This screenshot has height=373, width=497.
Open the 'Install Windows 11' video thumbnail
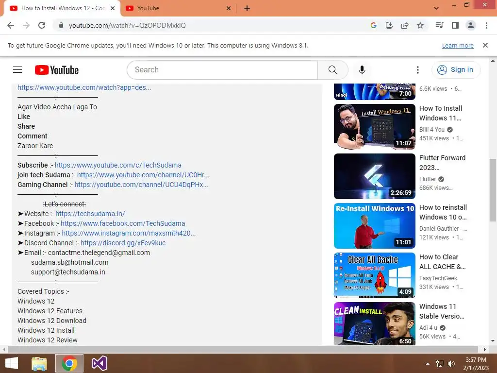pyautogui.click(x=374, y=127)
